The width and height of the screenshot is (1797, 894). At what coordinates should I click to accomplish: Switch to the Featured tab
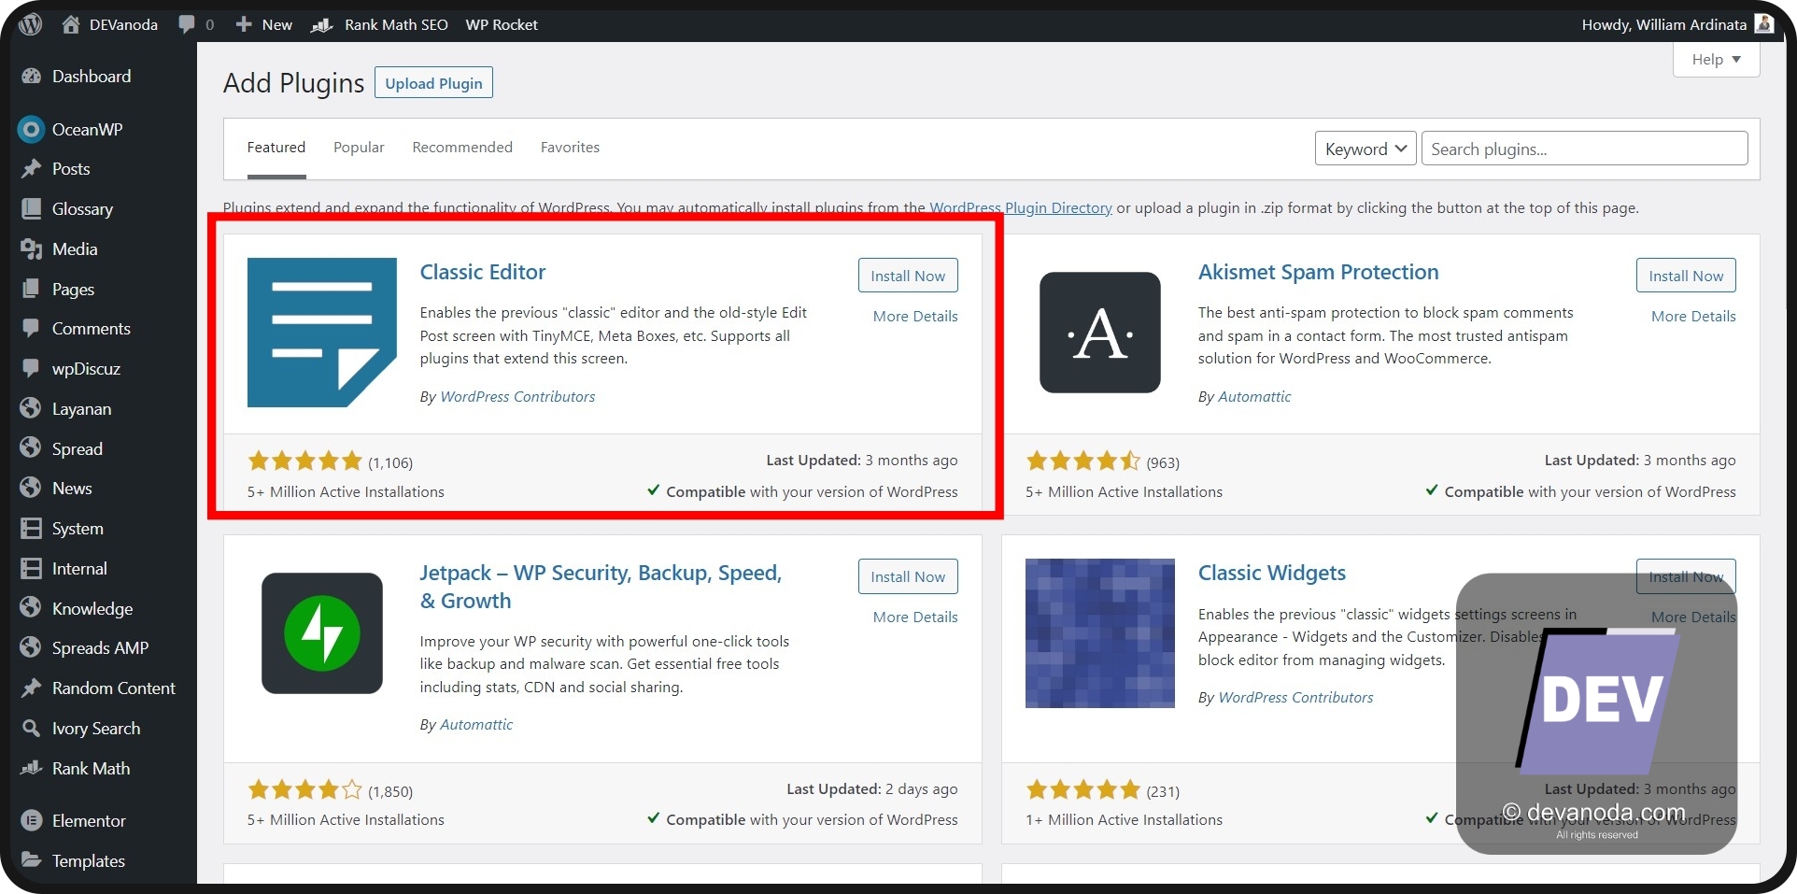(x=276, y=148)
